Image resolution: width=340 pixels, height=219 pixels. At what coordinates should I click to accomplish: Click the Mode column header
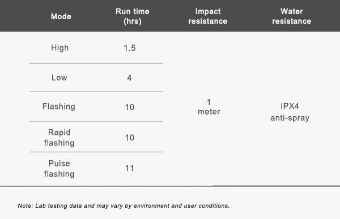[x=61, y=16]
